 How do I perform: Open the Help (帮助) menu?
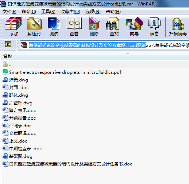coord(113,12)
